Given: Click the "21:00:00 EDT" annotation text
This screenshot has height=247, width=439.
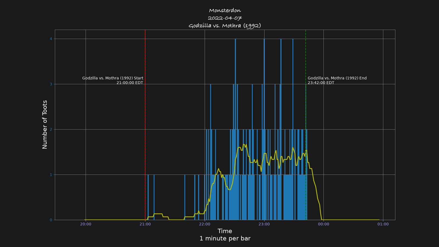Looking at the screenshot, I should (130, 83).
